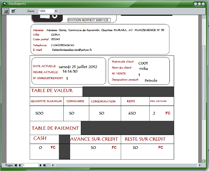This screenshot has width=209, height=171.
Task: Click the STATION KOWEIT SERVICE title
Action: coord(88,20)
